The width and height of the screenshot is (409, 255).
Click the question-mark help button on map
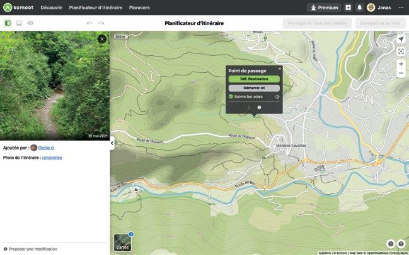click(401, 244)
